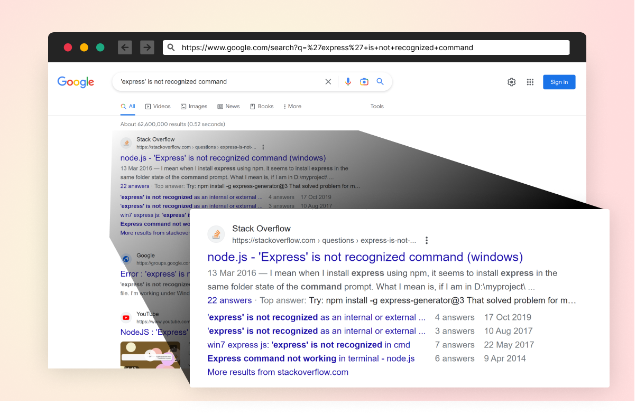Screen dimensions: 636x416
Task: Open small node.js 'Express' result title
Action: pos(223,158)
